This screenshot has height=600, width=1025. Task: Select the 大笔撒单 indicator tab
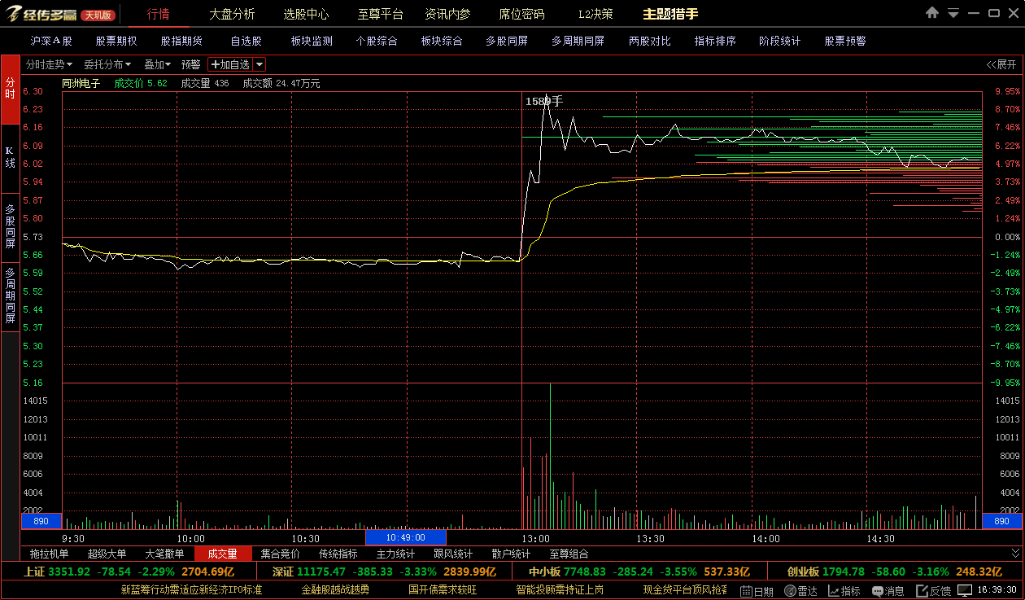click(165, 554)
